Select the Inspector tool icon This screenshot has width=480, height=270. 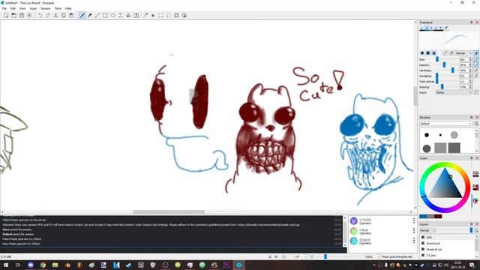(x=184, y=15)
